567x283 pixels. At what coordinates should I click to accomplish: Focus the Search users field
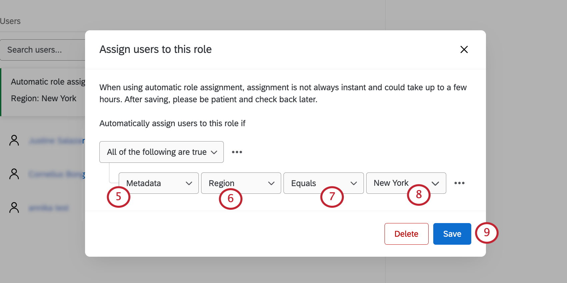pos(43,50)
